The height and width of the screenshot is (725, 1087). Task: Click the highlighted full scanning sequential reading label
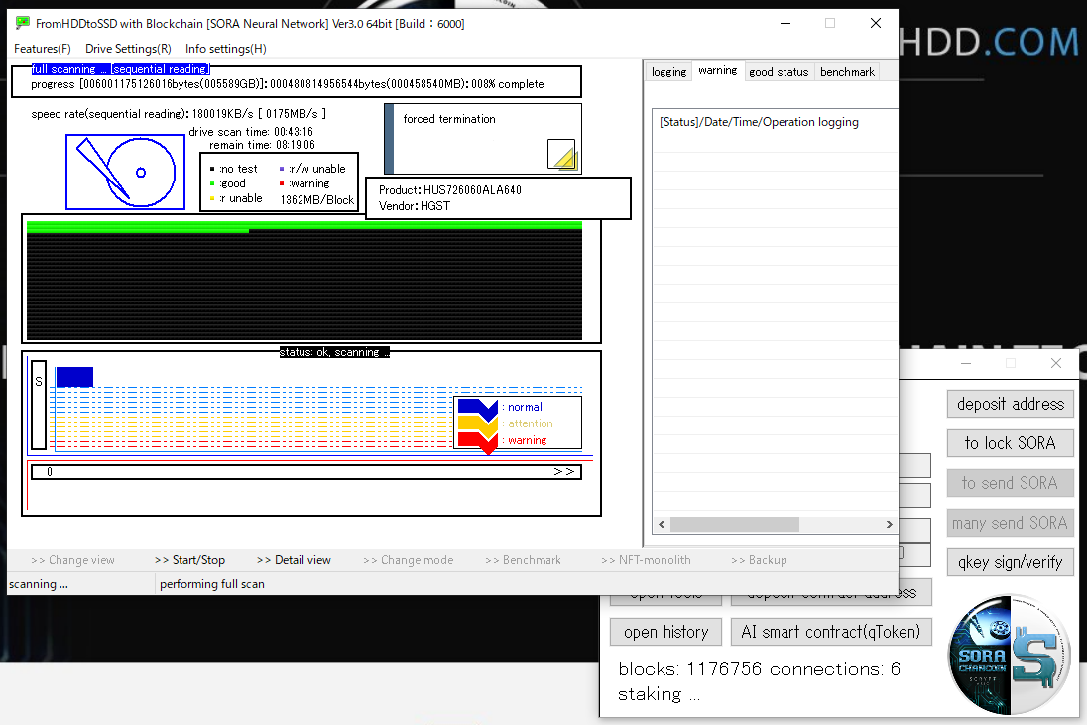coord(120,69)
